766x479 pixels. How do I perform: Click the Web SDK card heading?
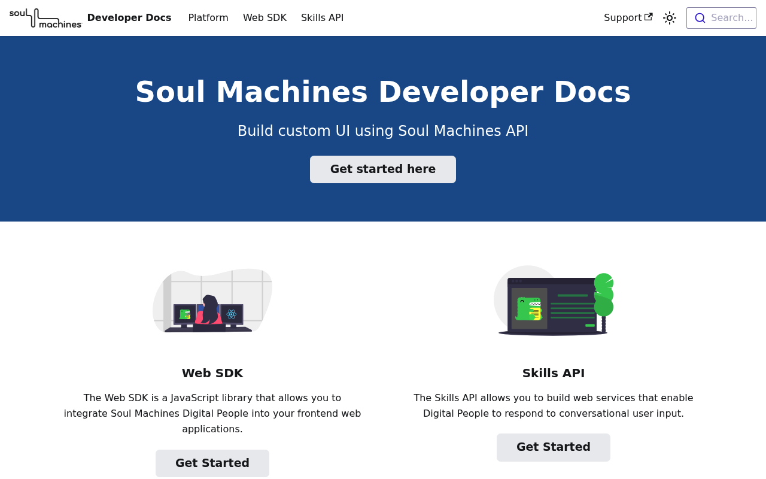click(212, 373)
